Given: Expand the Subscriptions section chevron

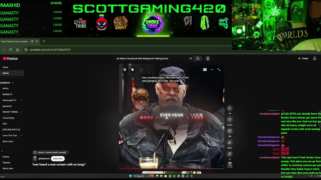Looking at the screenshot, I should click(12, 83).
